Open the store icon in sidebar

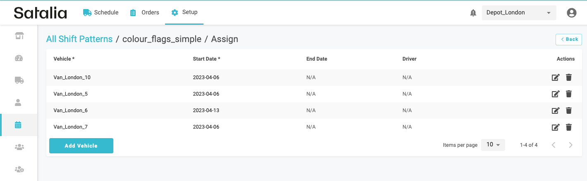(x=19, y=36)
